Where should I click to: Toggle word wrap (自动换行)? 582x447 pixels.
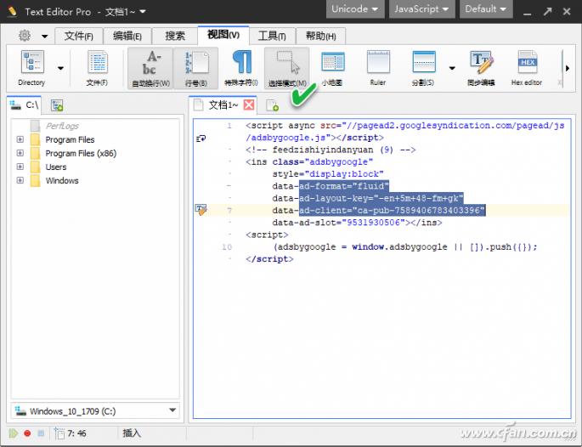150,66
